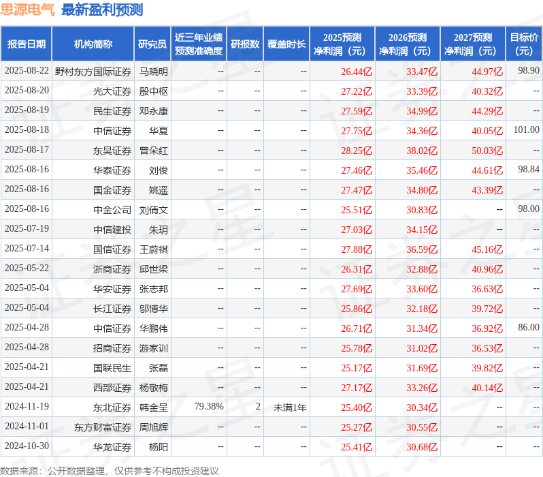Click the 39.82亿 forecast value
This screenshot has height=477, width=543.
487,369
